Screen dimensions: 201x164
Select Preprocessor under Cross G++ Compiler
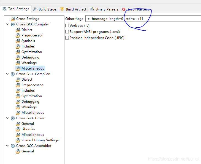tap(32, 85)
